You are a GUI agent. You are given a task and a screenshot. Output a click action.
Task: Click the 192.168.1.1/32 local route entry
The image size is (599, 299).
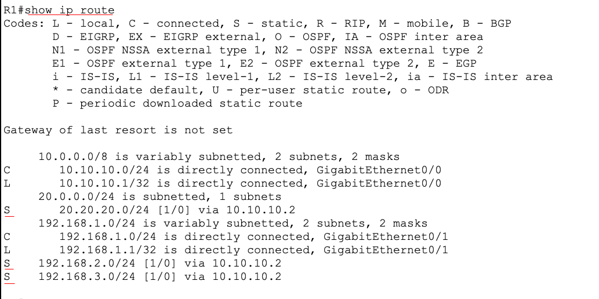[226, 250]
